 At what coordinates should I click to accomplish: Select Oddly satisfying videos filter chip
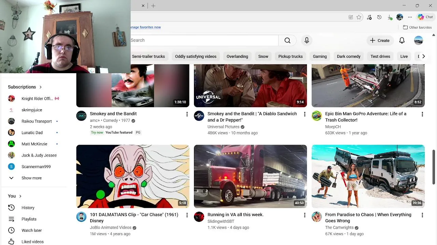click(196, 56)
